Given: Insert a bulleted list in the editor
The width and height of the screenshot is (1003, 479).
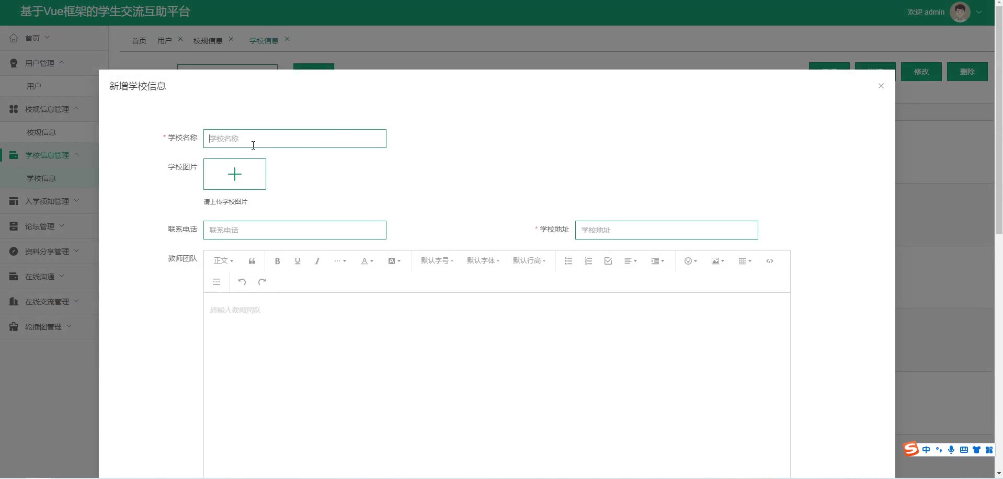Looking at the screenshot, I should 568,261.
